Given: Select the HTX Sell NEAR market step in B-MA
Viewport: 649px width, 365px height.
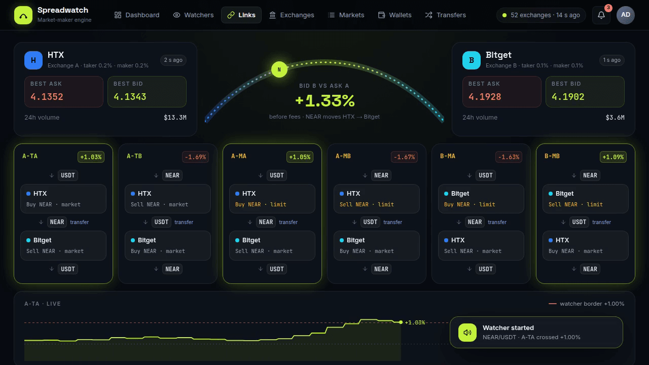Looking at the screenshot, I should [481, 245].
